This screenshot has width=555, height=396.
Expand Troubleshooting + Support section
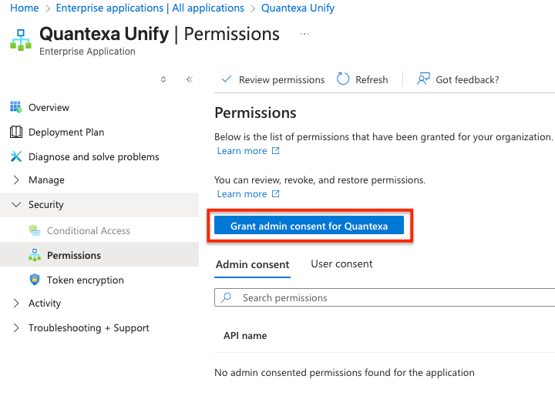[x=16, y=327]
